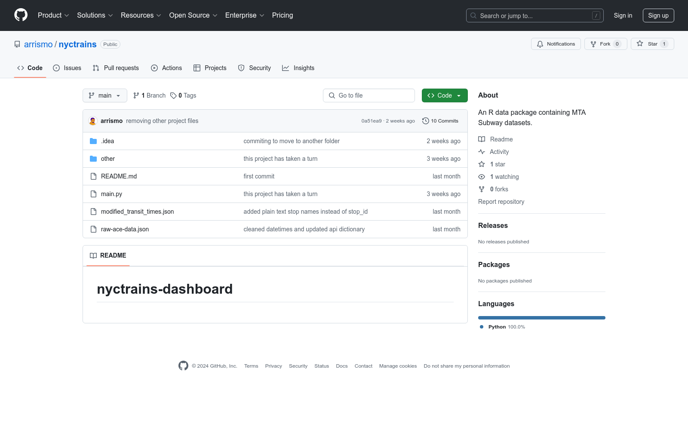View stargazers via '1 star' link
This screenshot has height=430, width=688.
pyautogui.click(x=492, y=164)
